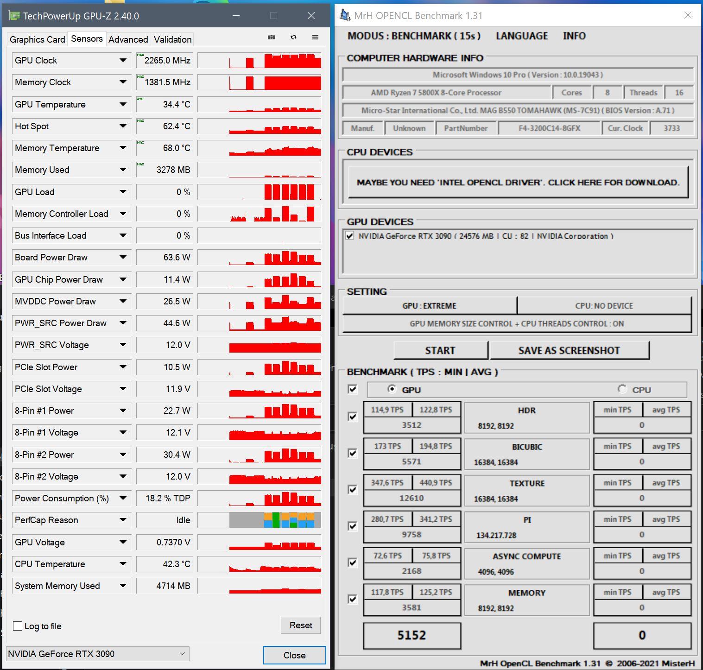Select the CPU radio button
Viewport: 703px width, 670px height.
tap(622, 389)
